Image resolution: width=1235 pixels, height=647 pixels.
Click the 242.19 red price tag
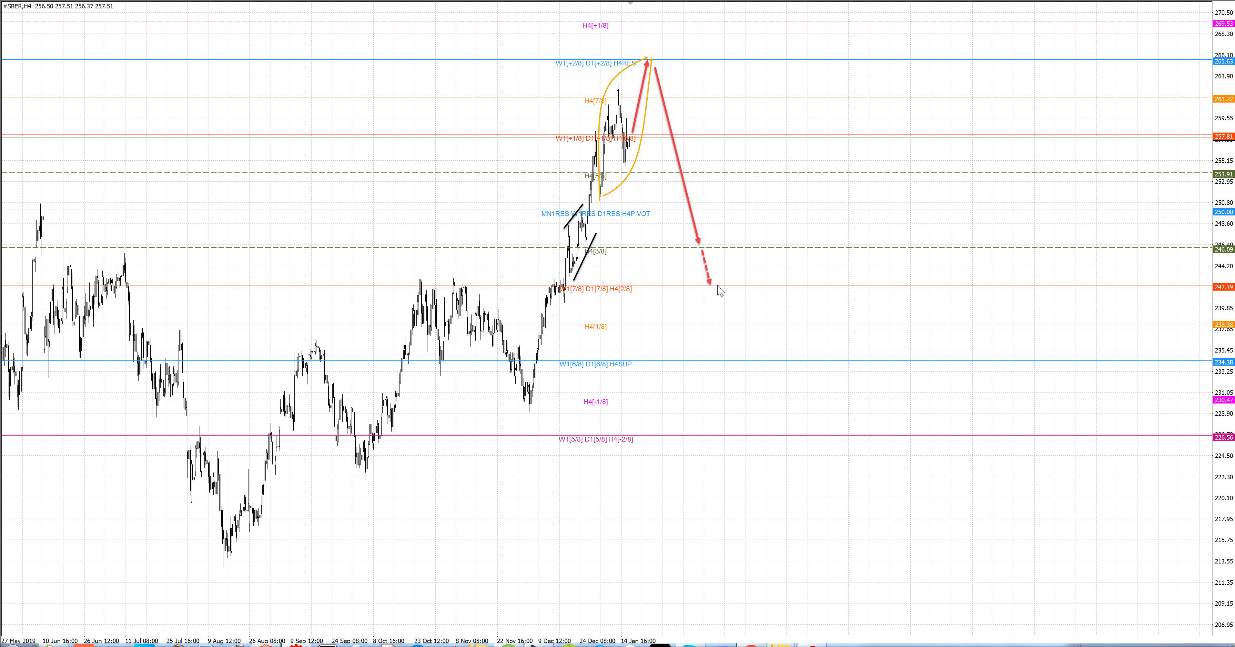1223,287
